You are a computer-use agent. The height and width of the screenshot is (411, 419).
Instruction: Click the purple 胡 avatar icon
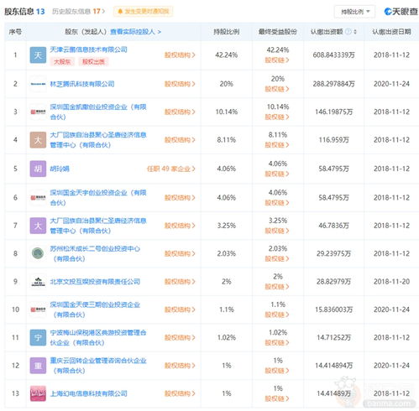coord(38,169)
